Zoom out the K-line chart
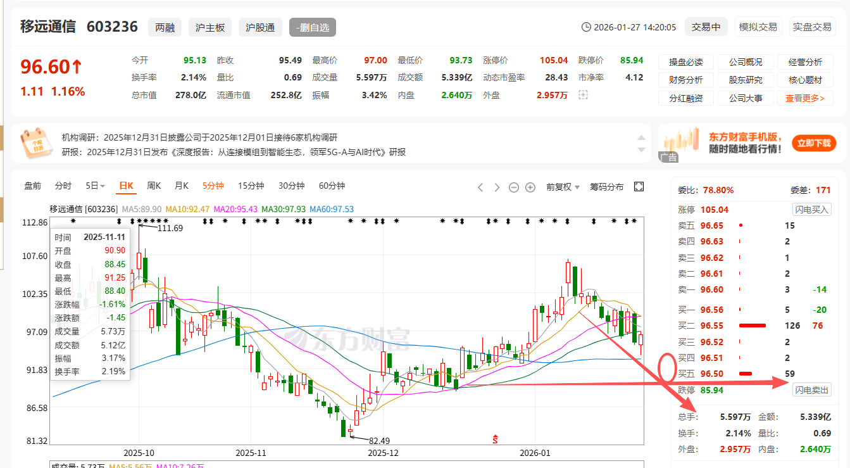850x468 pixels. point(514,187)
